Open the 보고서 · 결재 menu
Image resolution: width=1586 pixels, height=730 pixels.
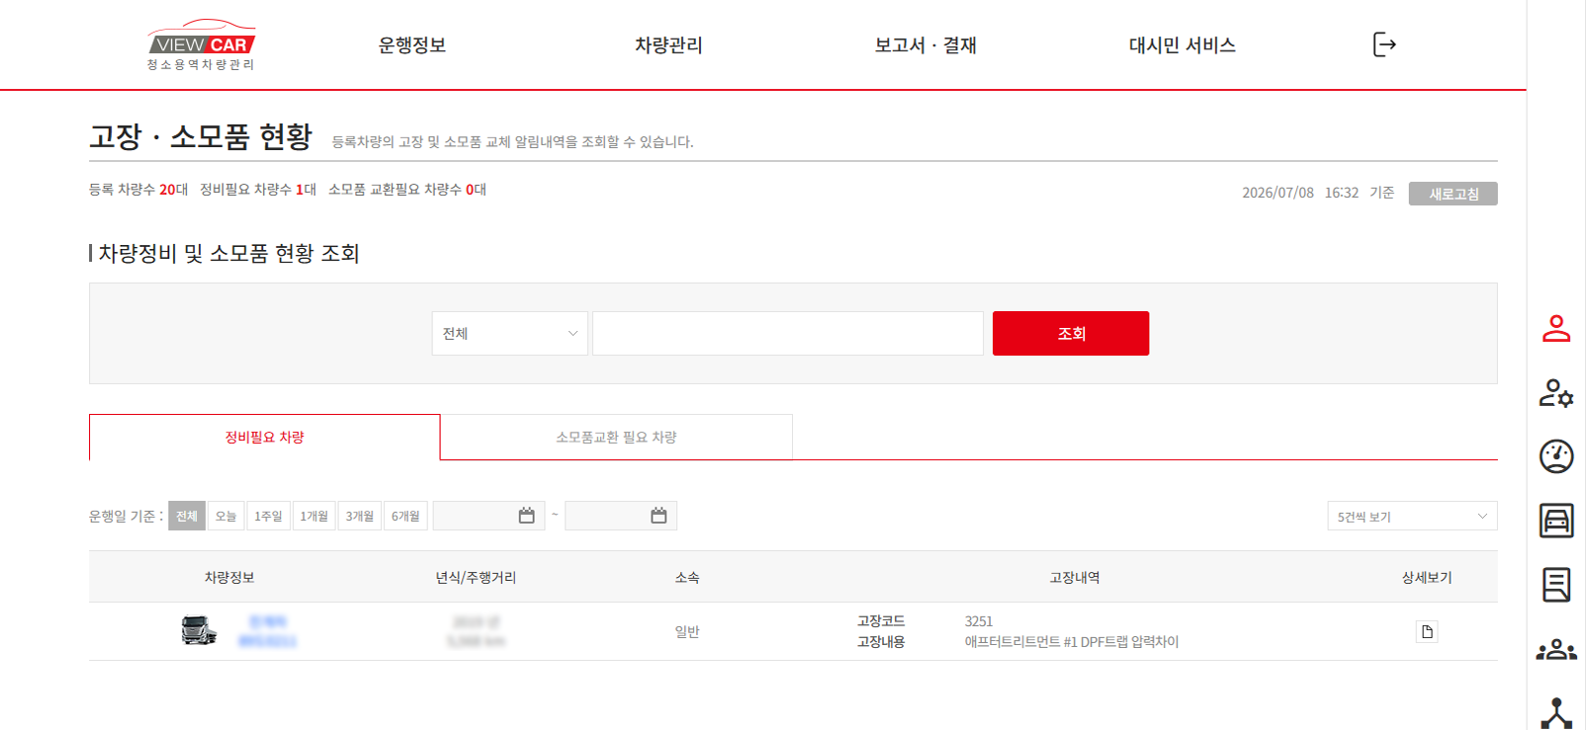tap(925, 44)
